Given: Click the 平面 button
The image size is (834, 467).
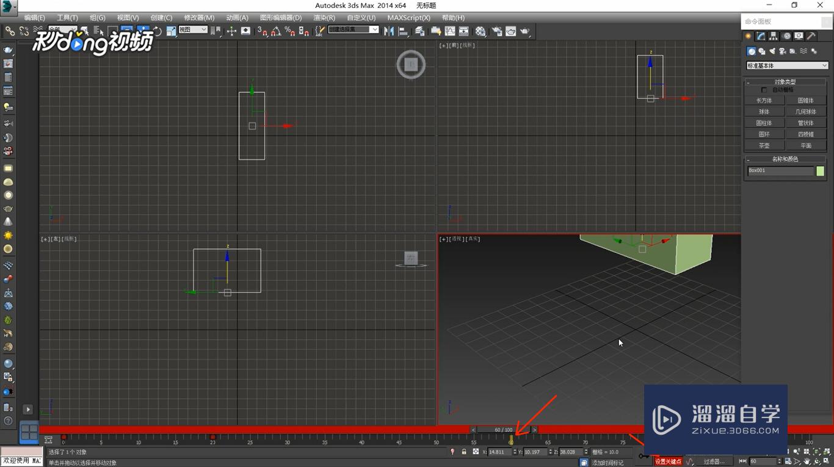Looking at the screenshot, I should coord(806,146).
